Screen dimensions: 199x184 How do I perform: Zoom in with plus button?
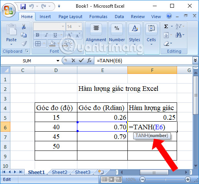188,179
